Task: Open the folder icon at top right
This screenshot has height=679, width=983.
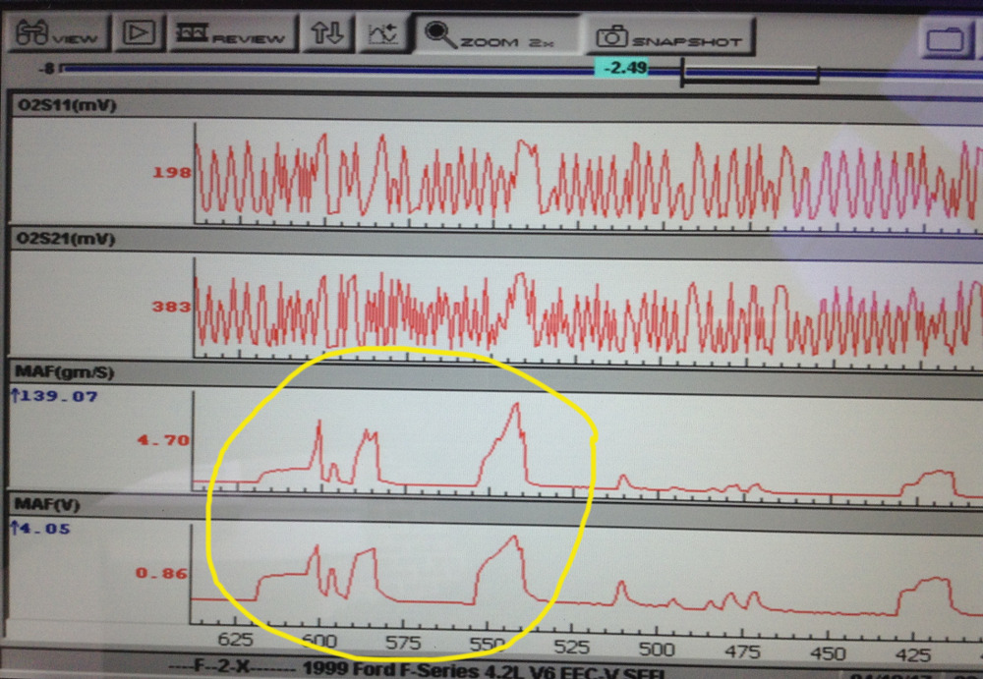Action: point(949,39)
